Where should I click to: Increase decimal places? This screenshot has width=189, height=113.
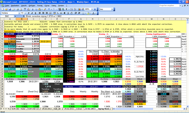(68, 13)
